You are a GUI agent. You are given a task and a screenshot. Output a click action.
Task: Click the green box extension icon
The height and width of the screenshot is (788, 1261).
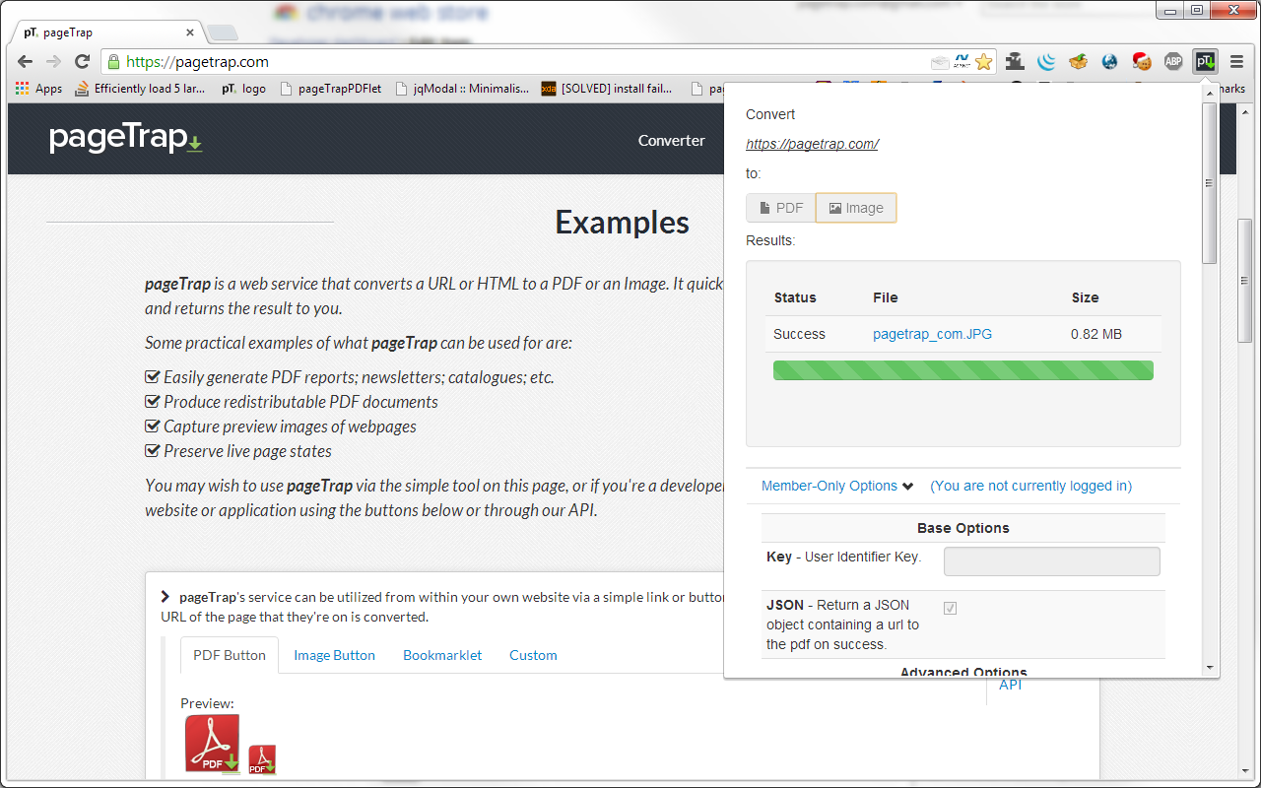tap(1079, 61)
